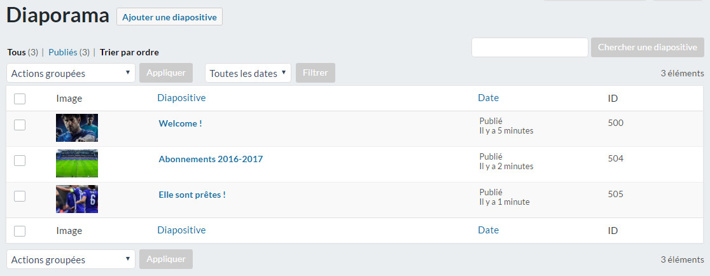This screenshot has height=276, width=710.
Task: Open the Toutes les dates dropdown
Action: (x=248, y=73)
